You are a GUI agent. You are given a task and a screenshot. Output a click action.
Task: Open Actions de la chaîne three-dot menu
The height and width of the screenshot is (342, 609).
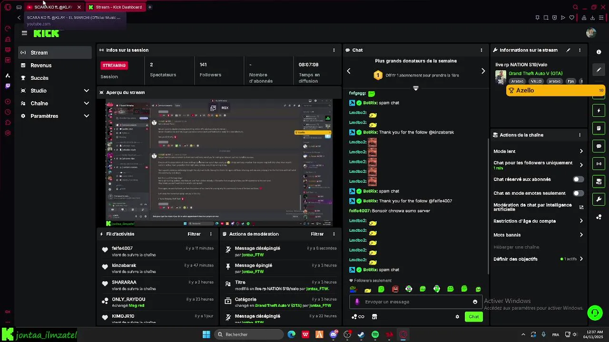(580, 135)
